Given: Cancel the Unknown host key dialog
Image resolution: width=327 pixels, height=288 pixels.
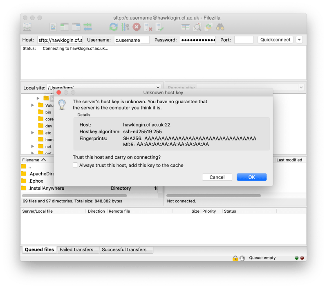Looking at the screenshot, I should (x=217, y=177).
